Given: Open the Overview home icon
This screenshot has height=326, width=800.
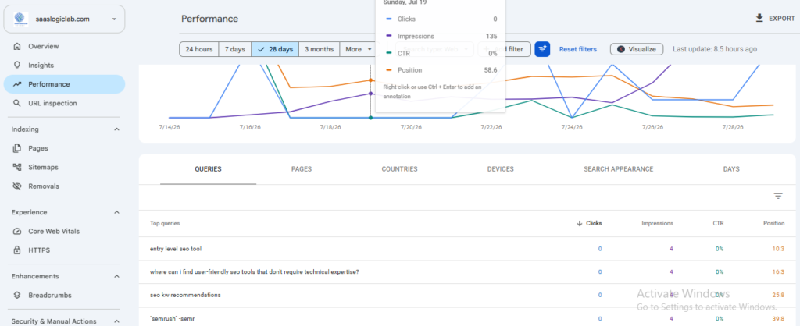Looking at the screenshot, I should pos(17,46).
